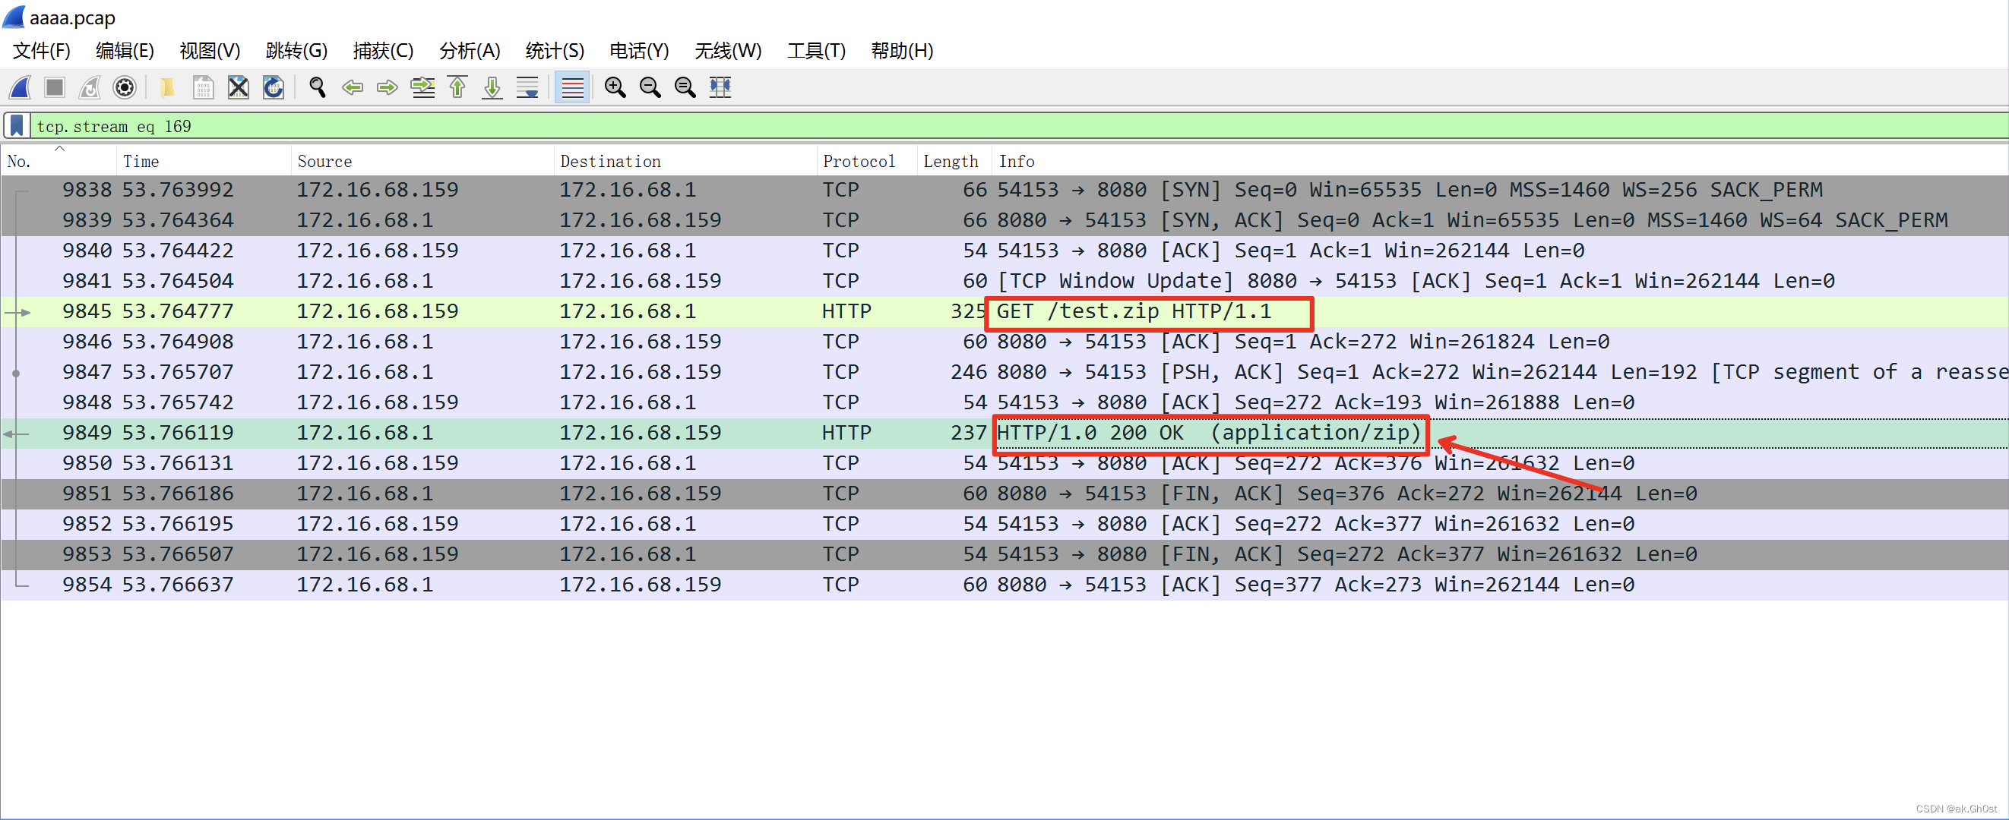The width and height of the screenshot is (2009, 820).
Task: Zoom out on packet text
Action: tap(650, 87)
